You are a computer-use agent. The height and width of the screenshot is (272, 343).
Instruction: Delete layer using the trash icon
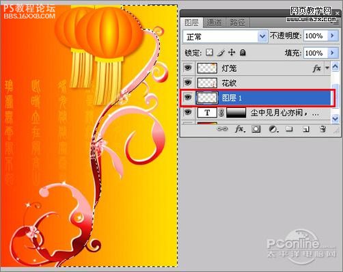tap(323, 129)
